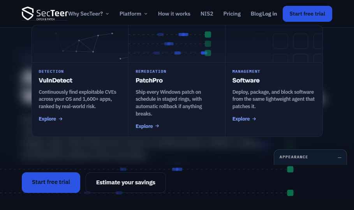The width and height of the screenshot is (354, 210).
Task: Click the hero Start free trial button
Action: click(51, 182)
